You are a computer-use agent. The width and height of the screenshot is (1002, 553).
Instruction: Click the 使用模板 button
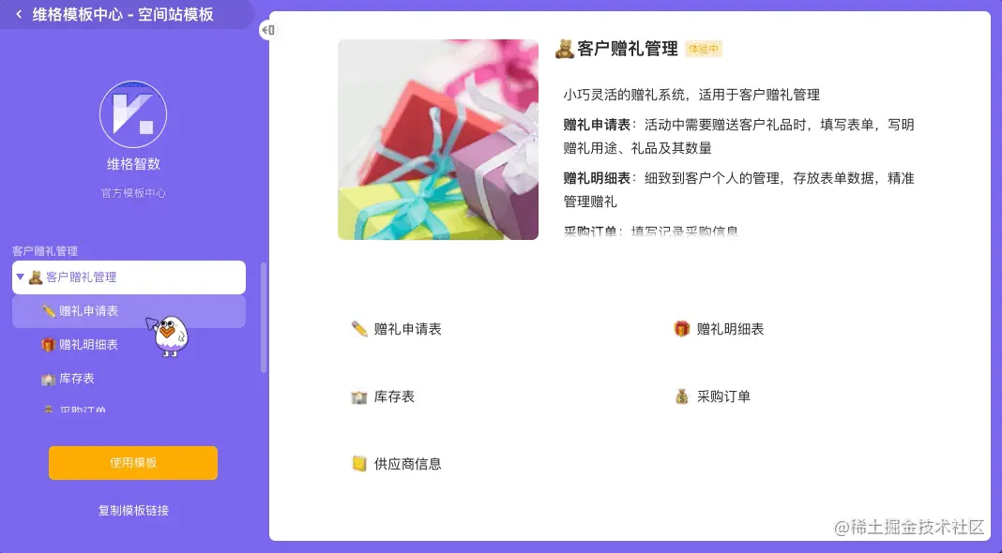click(133, 463)
